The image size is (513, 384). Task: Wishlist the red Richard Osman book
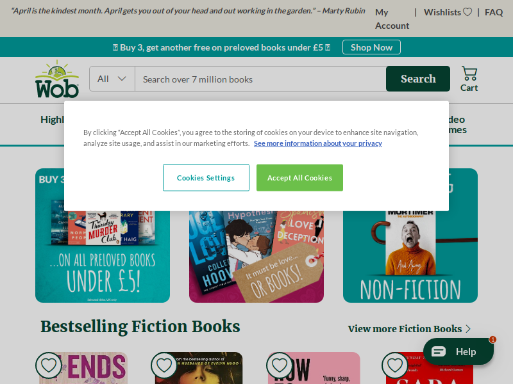pyautogui.click(x=395, y=365)
